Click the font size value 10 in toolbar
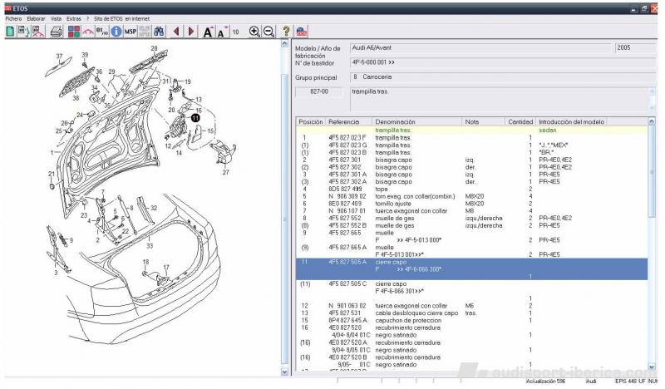 [236, 32]
